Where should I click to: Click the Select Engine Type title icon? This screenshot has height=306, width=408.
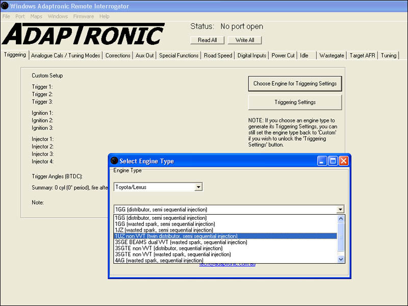tap(114, 161)
